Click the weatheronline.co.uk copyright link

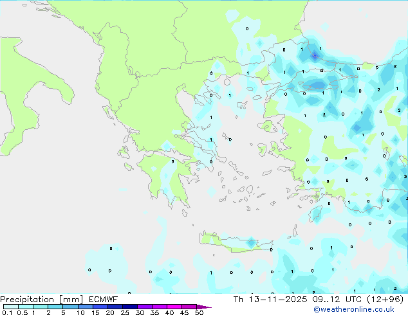point(353,309)
